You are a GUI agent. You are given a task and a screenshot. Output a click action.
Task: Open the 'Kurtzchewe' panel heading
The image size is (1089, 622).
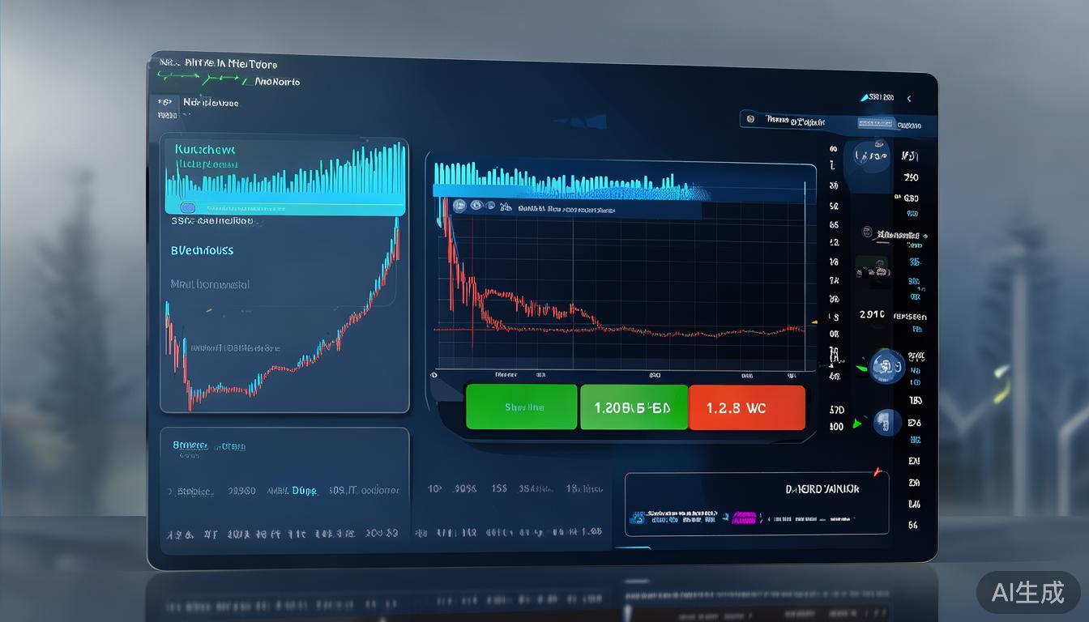205,150
